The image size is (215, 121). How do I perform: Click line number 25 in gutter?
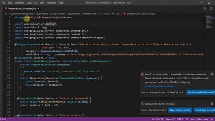8,98
